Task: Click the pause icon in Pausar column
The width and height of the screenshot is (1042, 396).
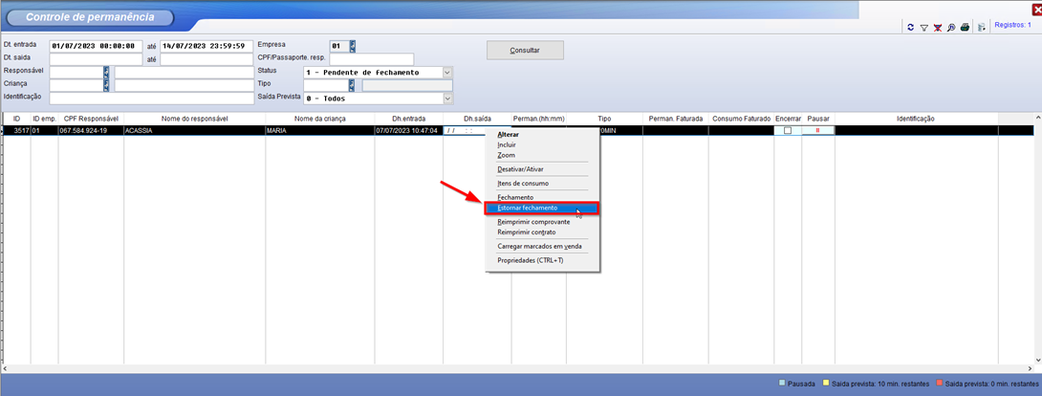Action: (x=817, y=130)
